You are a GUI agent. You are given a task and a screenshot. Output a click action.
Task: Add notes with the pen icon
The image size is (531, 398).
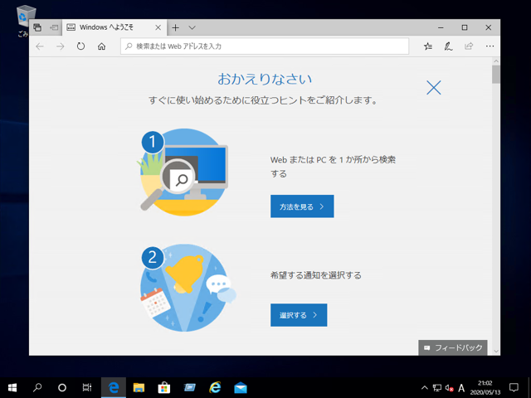(448, 46)
